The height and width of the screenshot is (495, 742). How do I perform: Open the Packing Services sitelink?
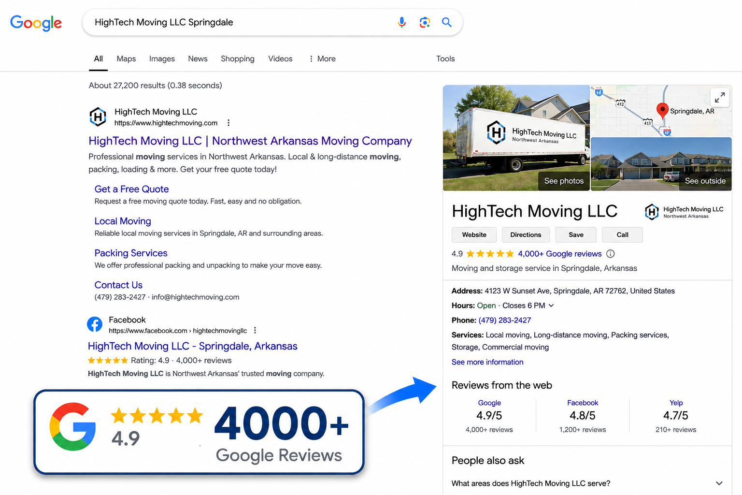(131, 253)
